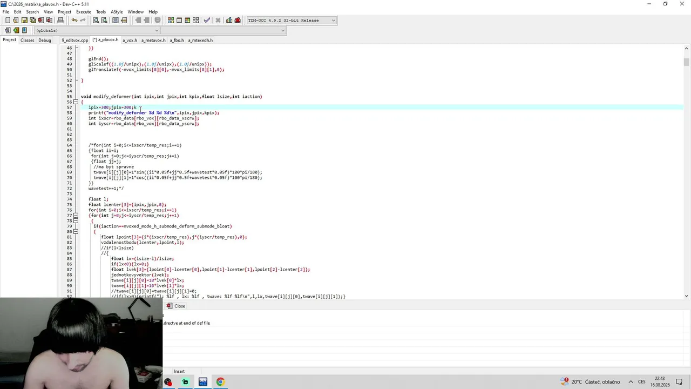Viewport: 691px width, 389px height.
Task: Collapse the code fold at line 78
Action: click(x=76, y=221)
